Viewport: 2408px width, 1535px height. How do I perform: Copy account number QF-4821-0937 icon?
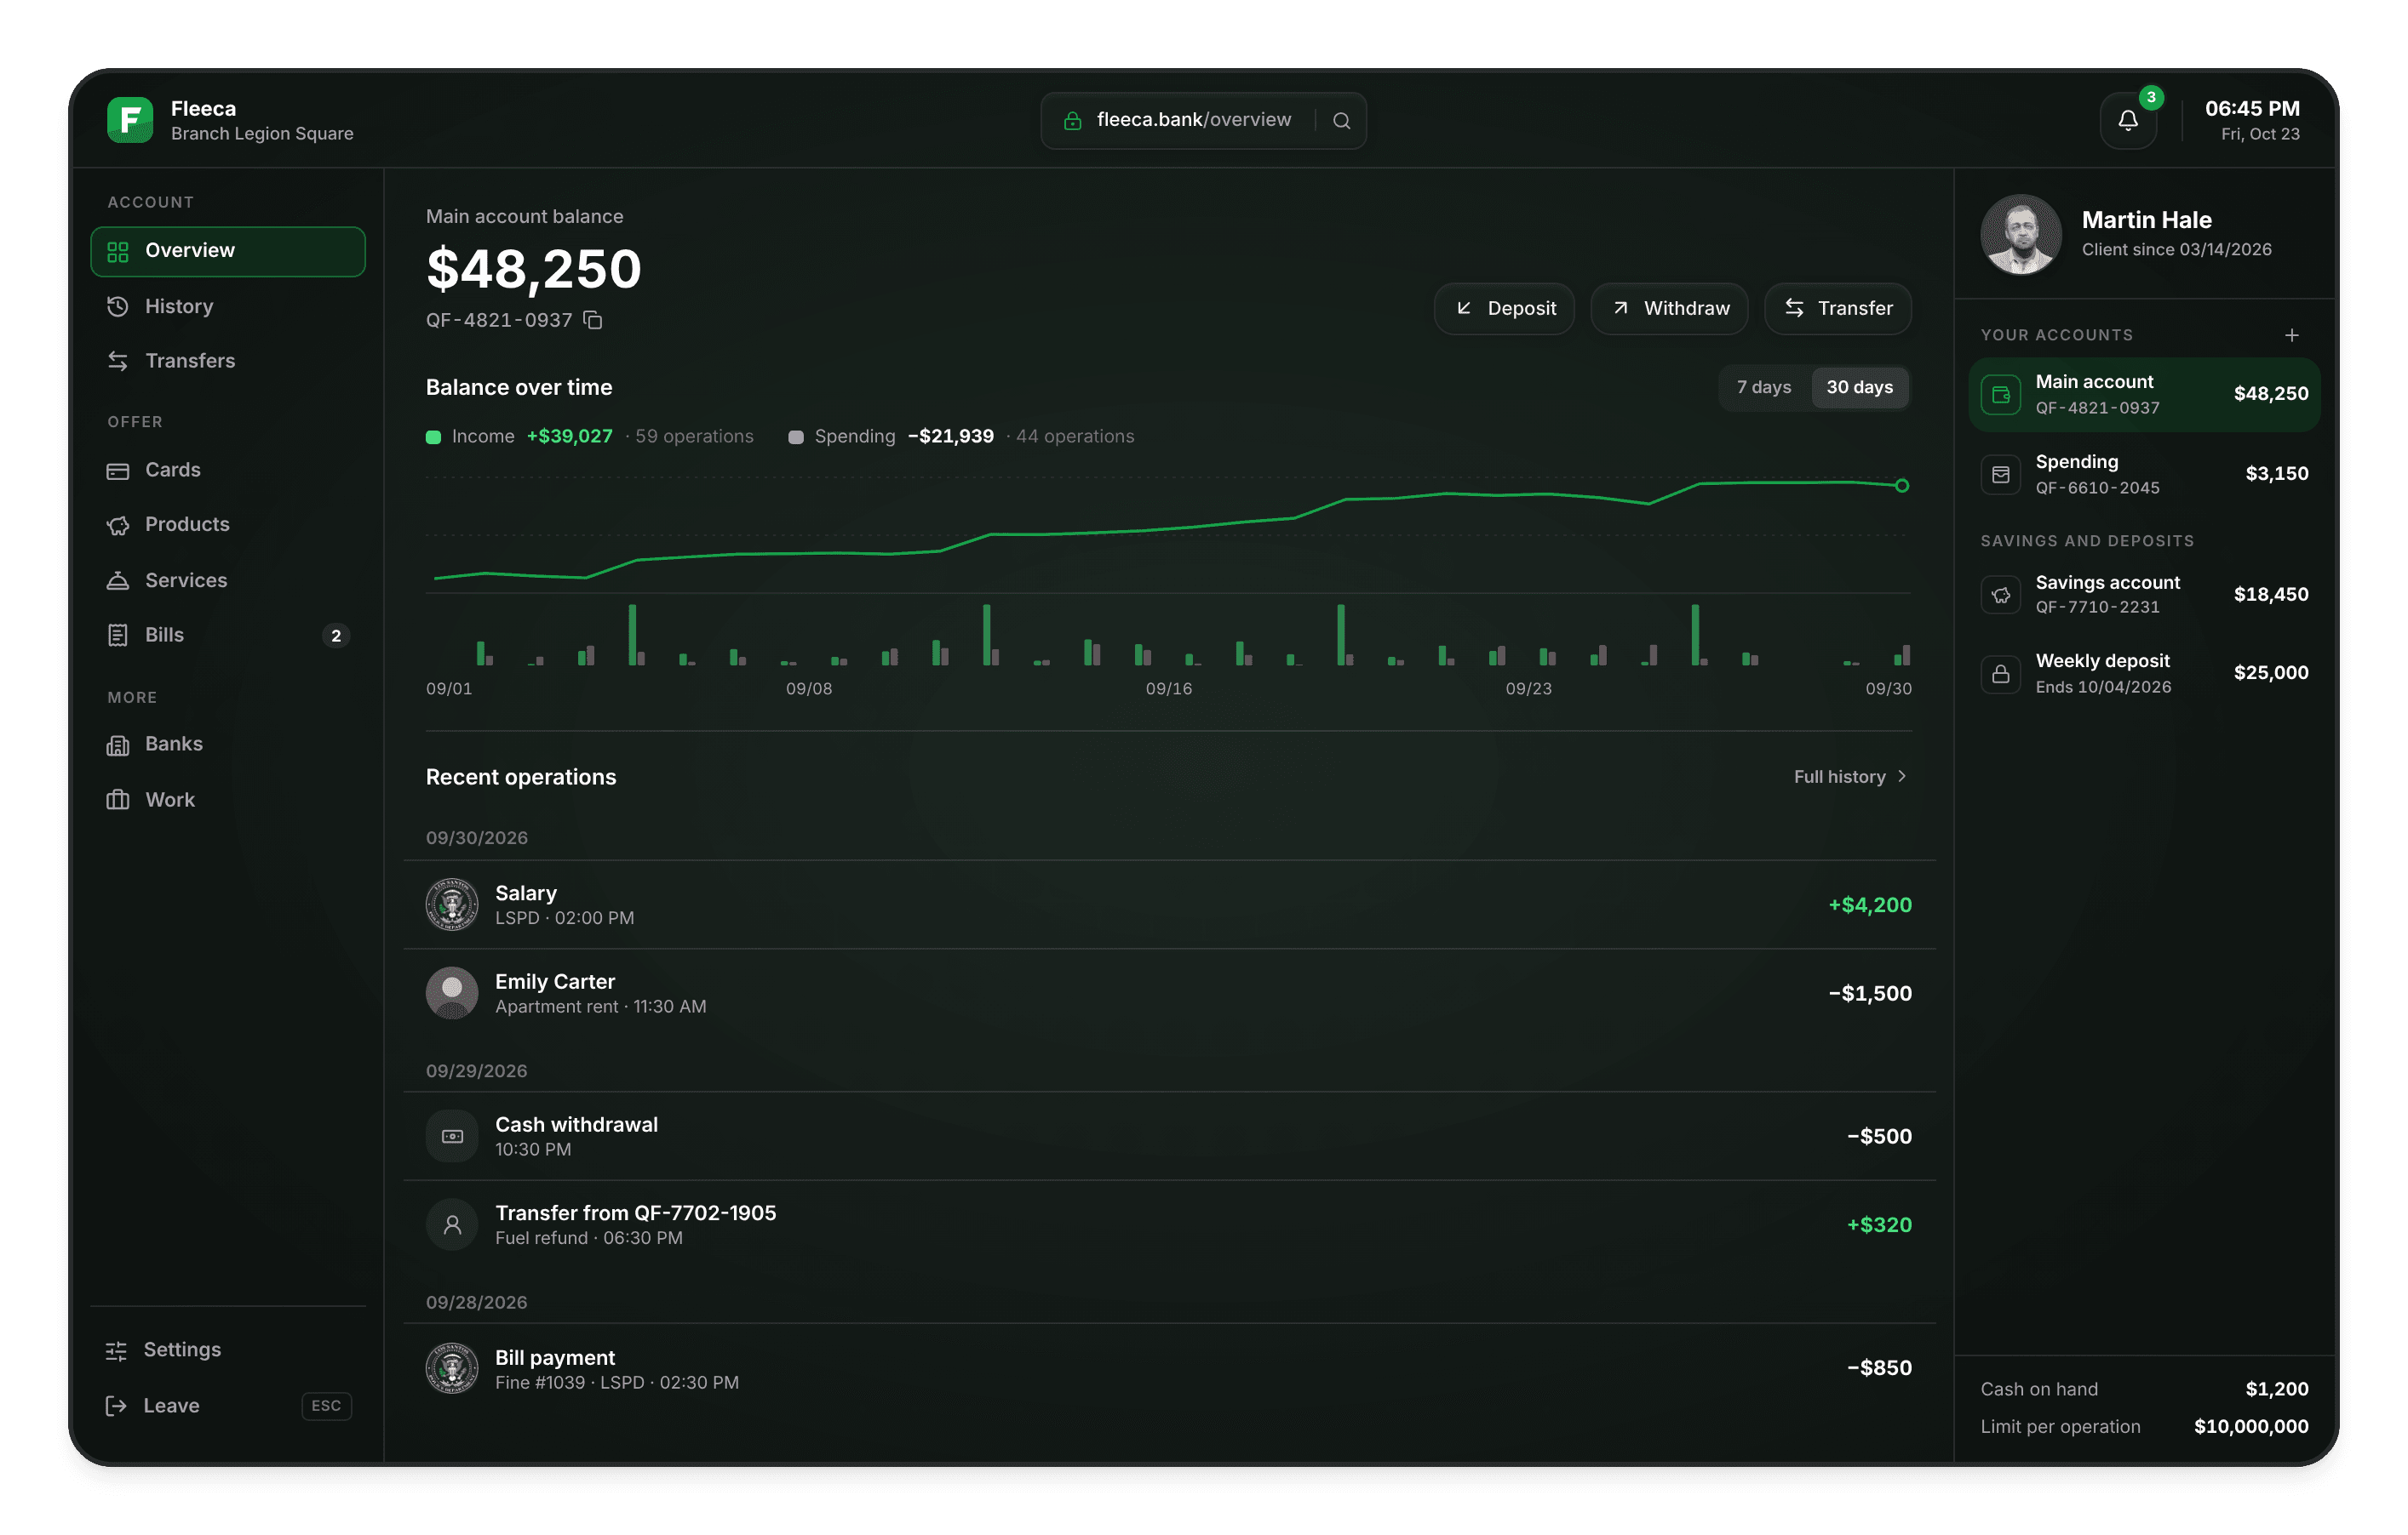point(593,320)
